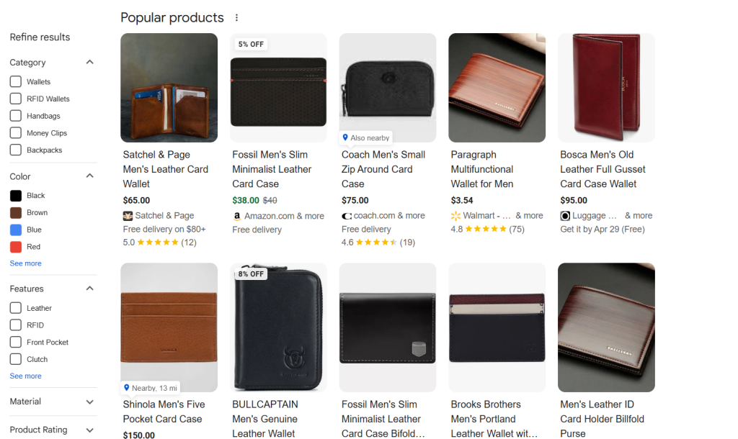This screenshot has width=738, height=439.
Task: Click the Luggage merchant icon under Bosca wallet
Action: (565, 215)
